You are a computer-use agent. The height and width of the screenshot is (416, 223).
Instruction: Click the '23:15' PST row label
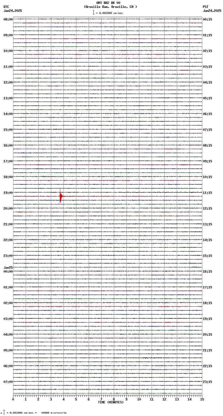[208, 382]
